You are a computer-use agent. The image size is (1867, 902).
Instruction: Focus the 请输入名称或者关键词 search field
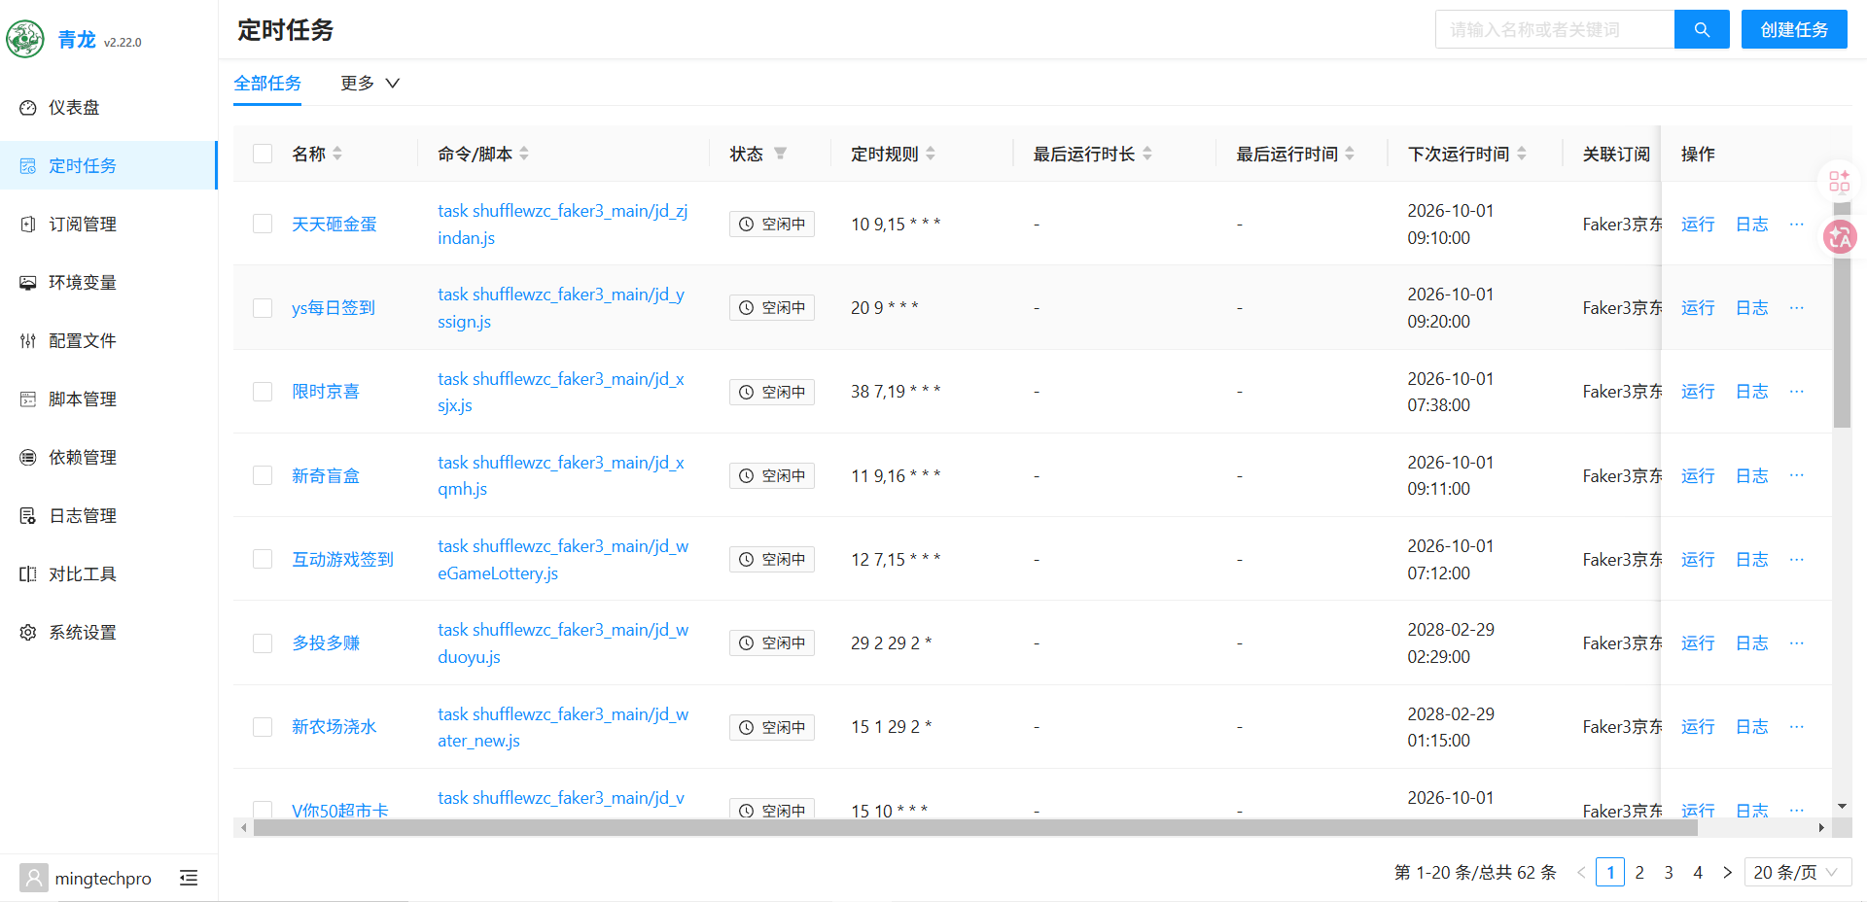point(1555,29)
